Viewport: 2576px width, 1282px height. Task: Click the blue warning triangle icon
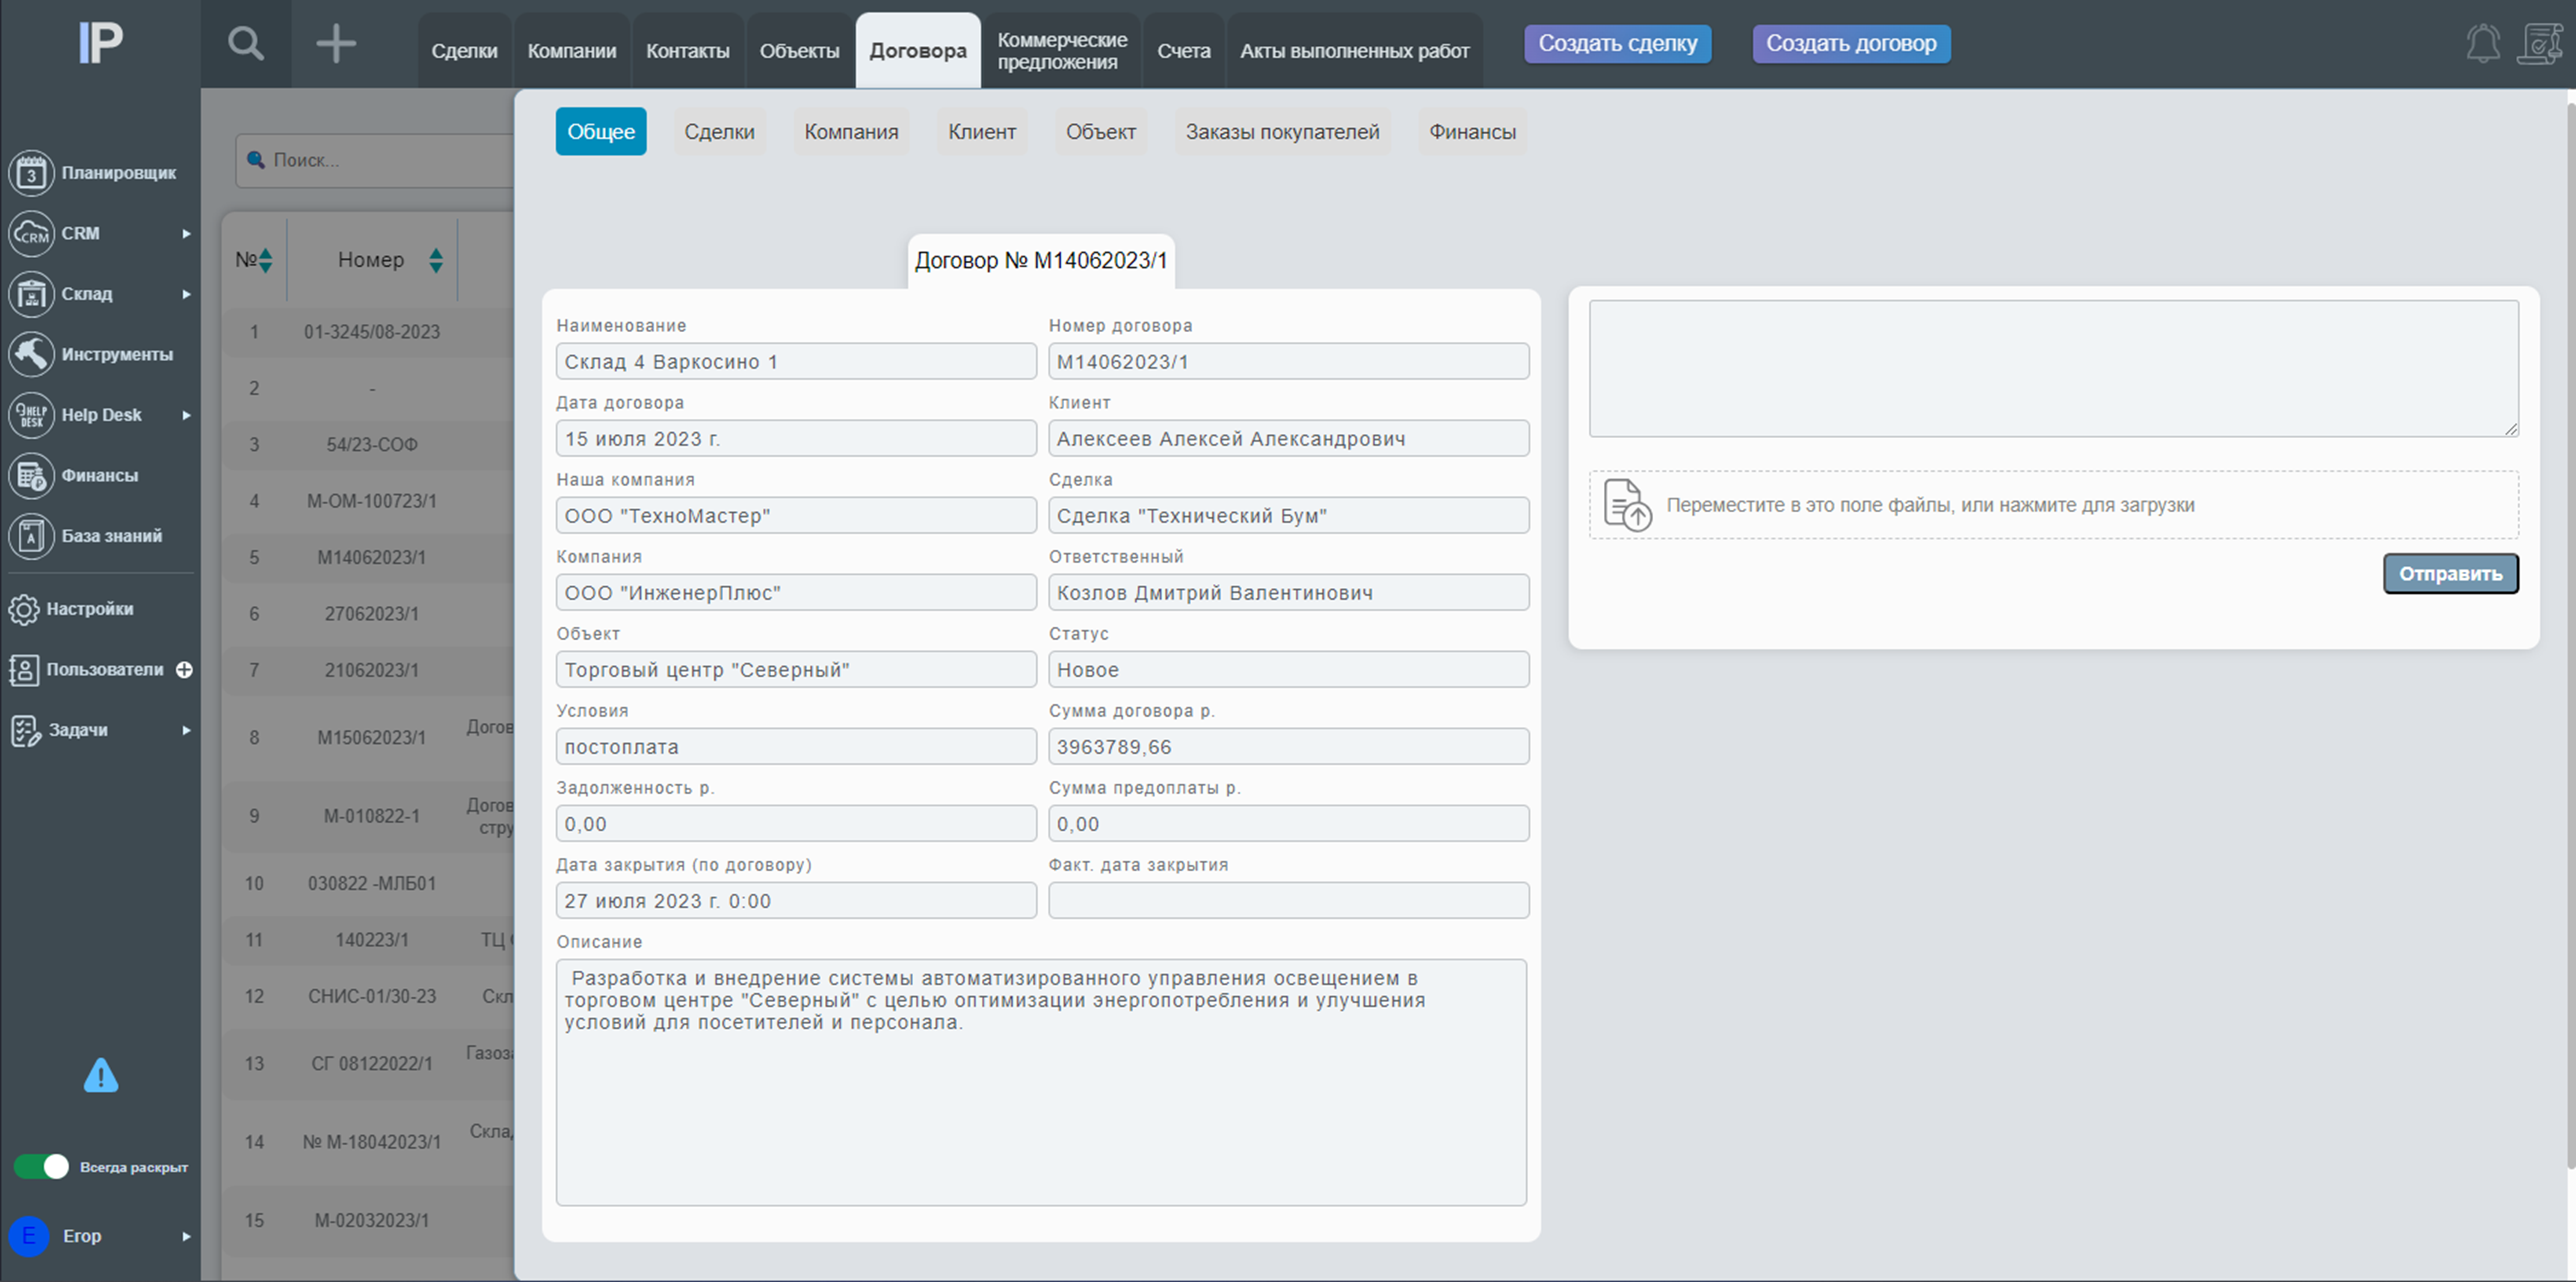pos(101,1076)
